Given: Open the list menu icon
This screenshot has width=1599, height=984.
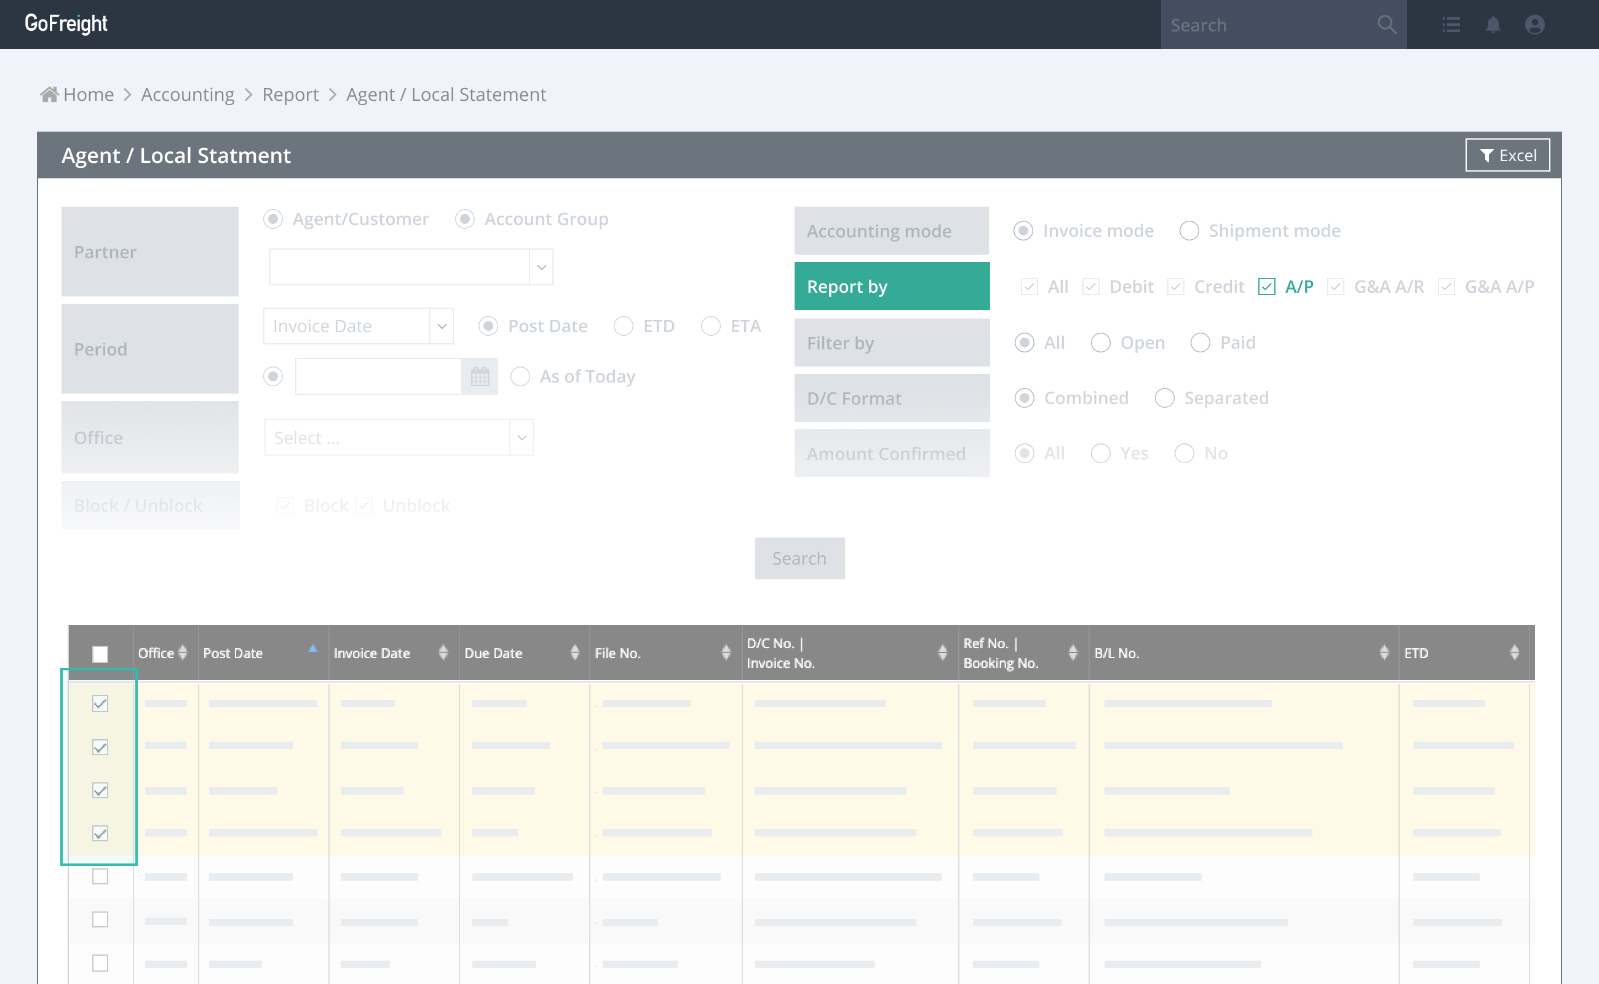Looking at the screenshot, I should tap(1451, 25).
